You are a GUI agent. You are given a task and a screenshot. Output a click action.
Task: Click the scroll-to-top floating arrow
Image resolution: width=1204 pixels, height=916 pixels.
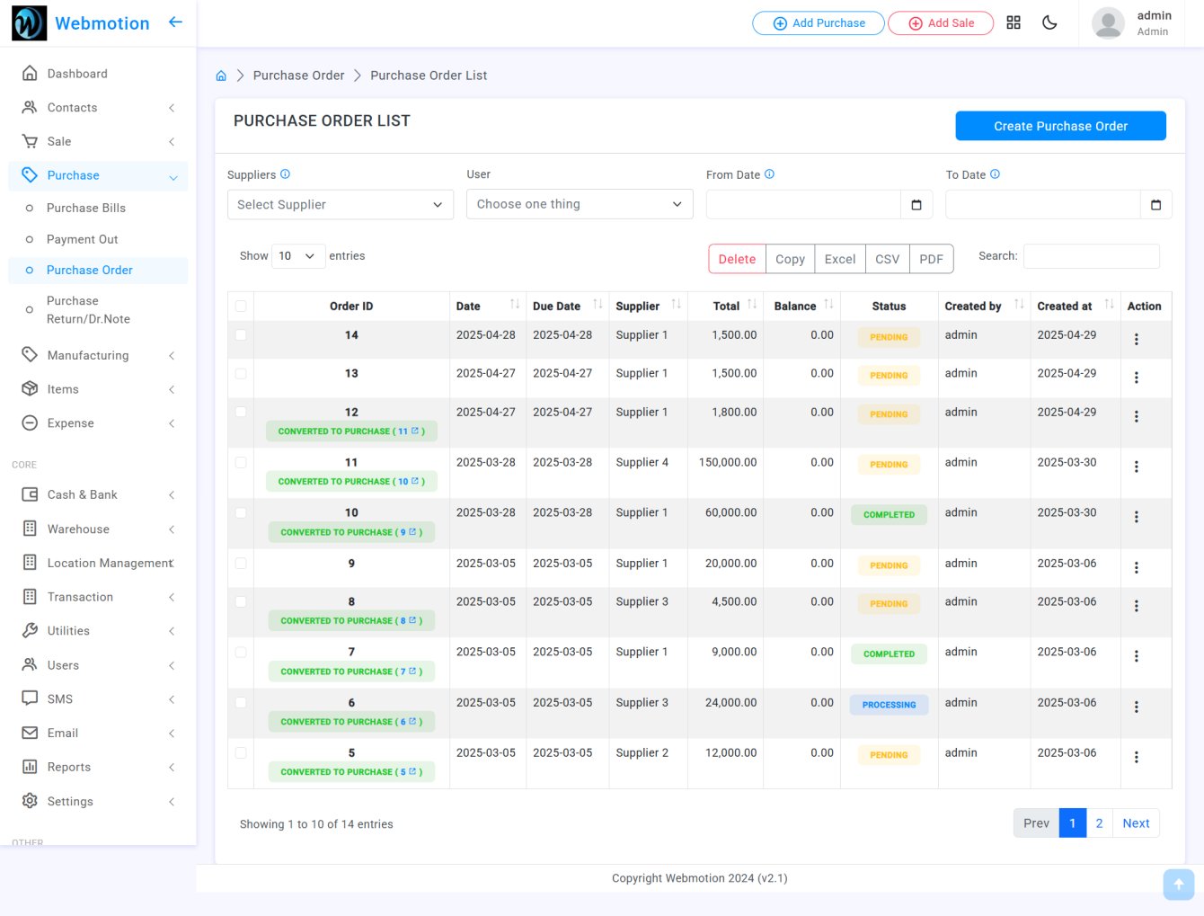click(x=1178, y=885)
